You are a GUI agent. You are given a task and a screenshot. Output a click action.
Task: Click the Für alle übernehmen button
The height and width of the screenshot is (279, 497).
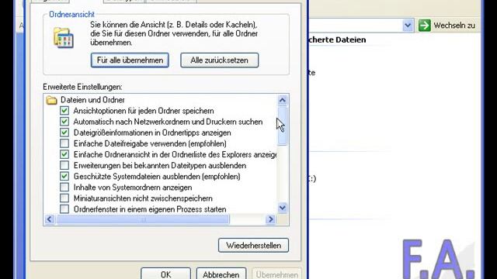(130, 60)
